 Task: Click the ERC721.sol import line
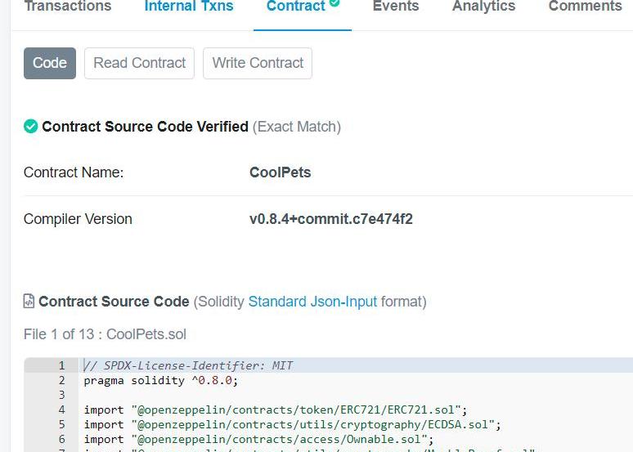275,409
